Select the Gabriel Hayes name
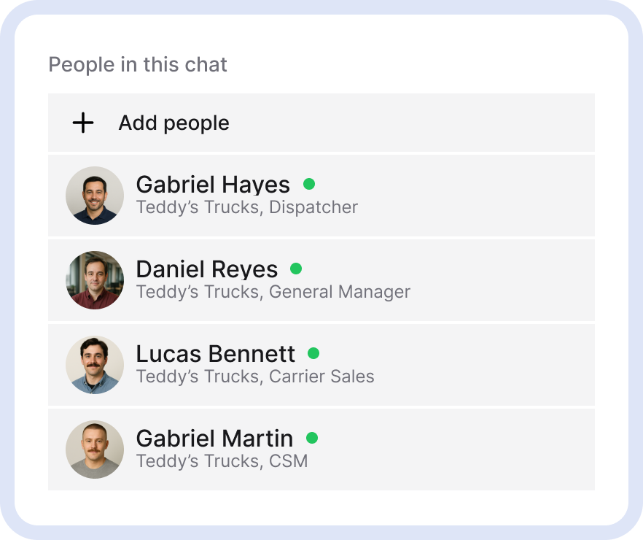 [x=213, y=185]
